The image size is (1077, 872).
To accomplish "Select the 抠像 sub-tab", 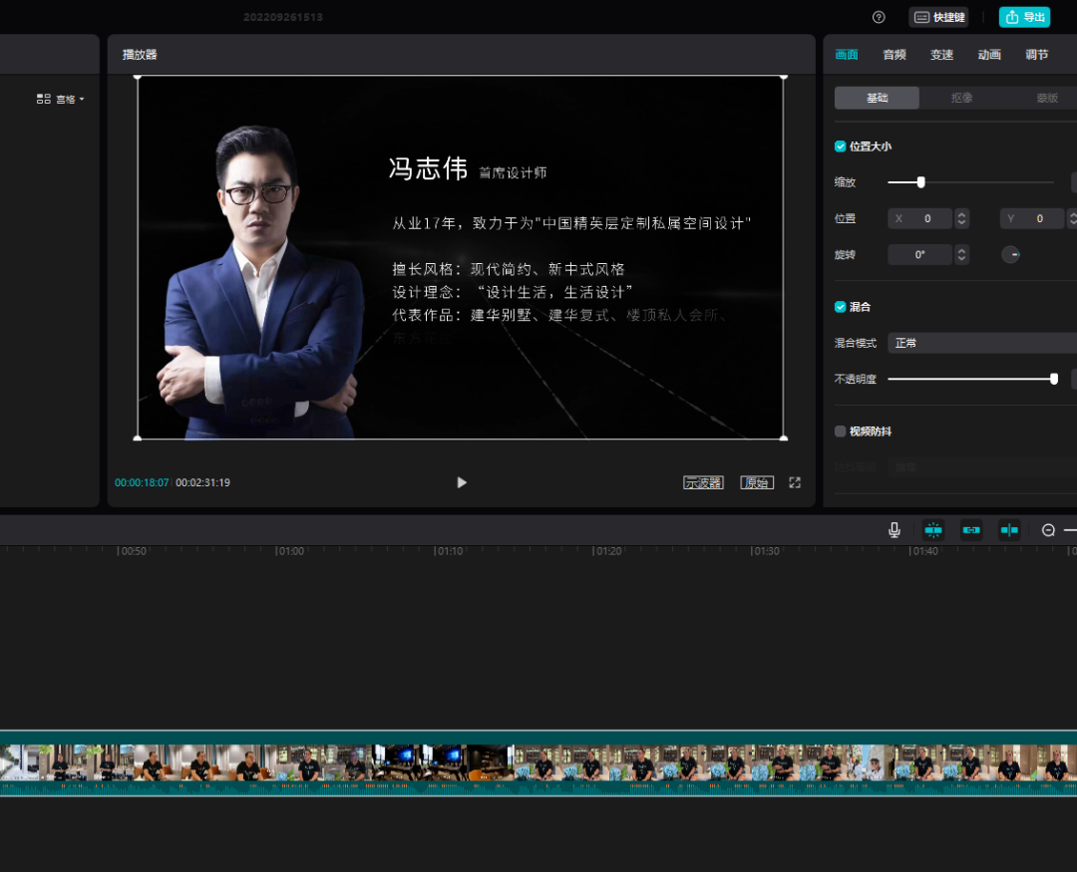I will 961,99.
